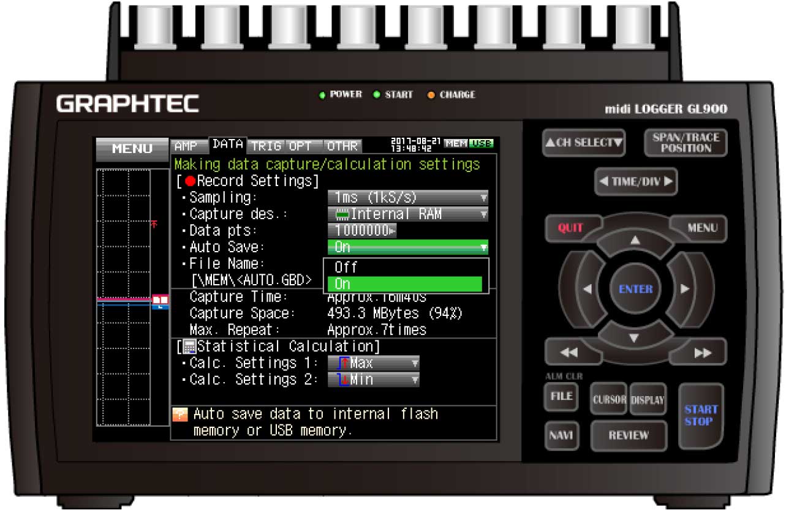This screenshot has width=786, height=510.
Task: Open Calc. Settings 1 Max dropdown
Action: click(373, 363)
